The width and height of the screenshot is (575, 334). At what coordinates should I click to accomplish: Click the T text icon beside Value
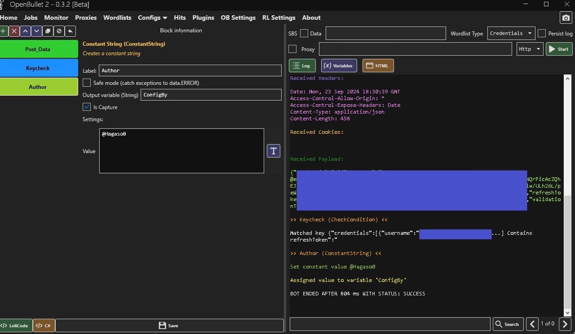(x=274, y=151)
